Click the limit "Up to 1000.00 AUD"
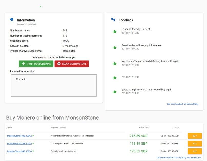This screenshot has width=207, height=161. click(170, 136)
